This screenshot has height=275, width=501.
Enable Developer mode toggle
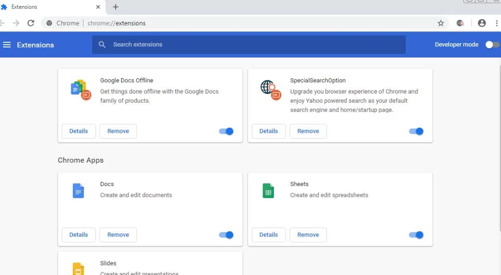(492, 45)
